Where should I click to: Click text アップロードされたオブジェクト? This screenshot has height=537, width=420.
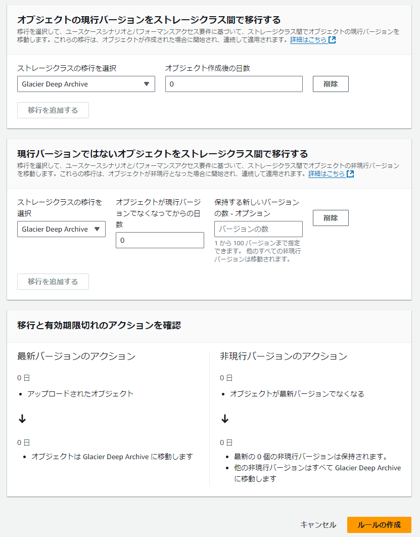coord(80,394)
